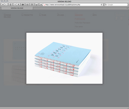Increase text size with large A button

click(18, 4)
